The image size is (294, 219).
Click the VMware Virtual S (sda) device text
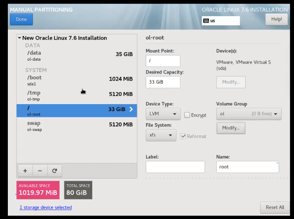tap(243, 65)
